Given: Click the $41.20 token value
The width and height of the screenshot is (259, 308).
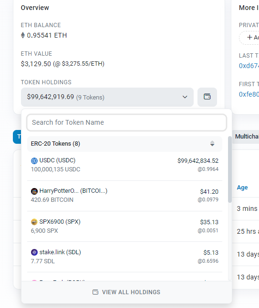Looking at the screenshot, I should click(209, 191).
